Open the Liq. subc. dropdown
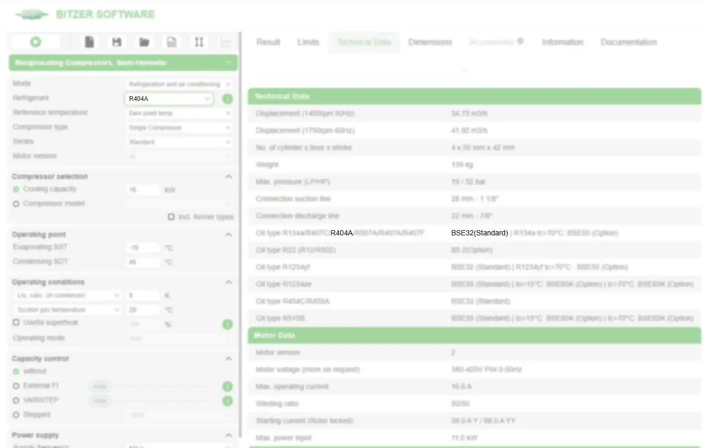The width and height of the screenshot is (704, 448). click(67, 295)
